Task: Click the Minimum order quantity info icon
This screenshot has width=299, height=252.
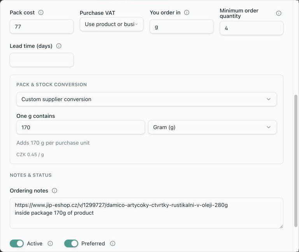Action: 279,13
